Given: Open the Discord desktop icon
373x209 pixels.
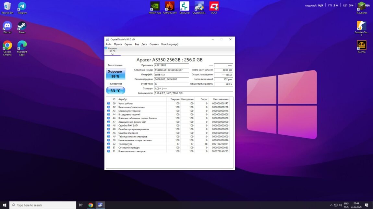Looking at the screenshot, I should click(7, 26).
